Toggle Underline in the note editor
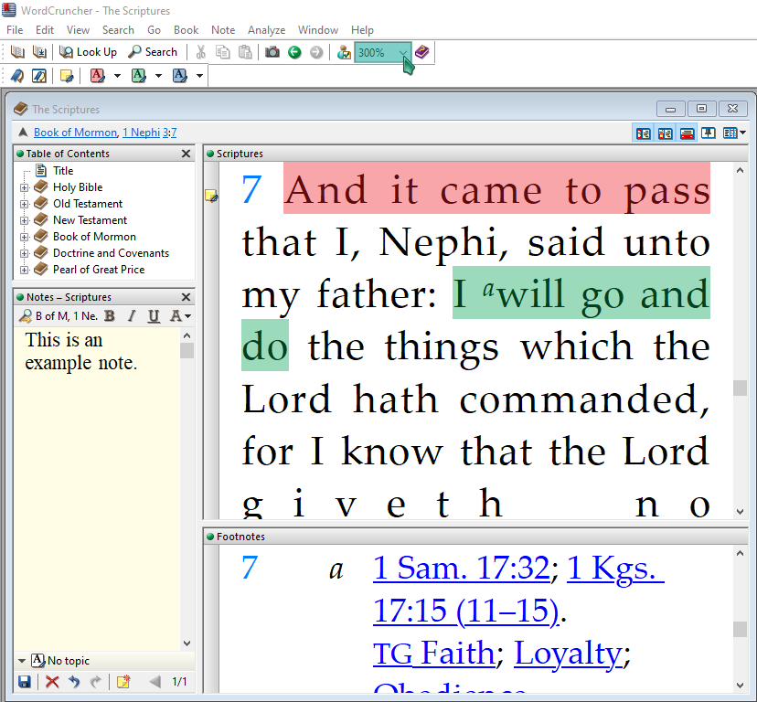 (x=154, y=316)
